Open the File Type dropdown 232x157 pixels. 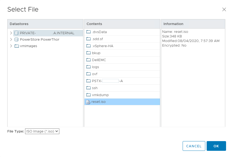point(42,131)
